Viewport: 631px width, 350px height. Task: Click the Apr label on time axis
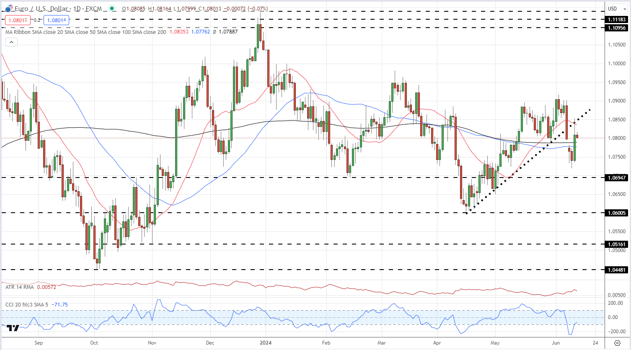tap(437, 343)
